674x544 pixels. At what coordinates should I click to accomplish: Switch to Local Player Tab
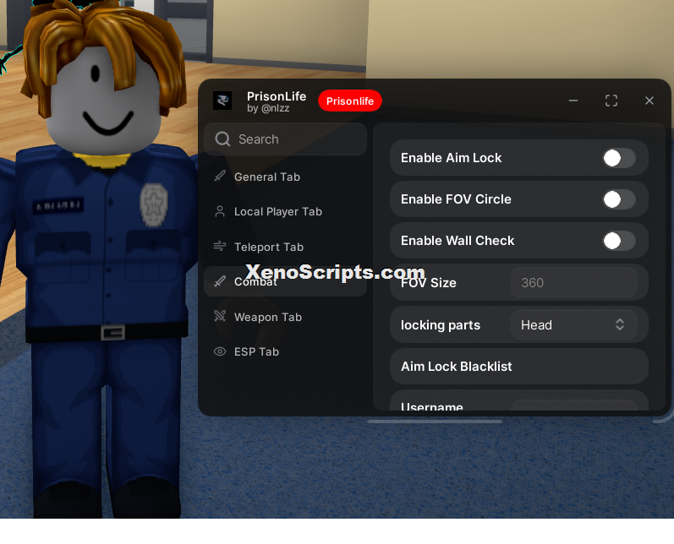(x=285, y=212)
